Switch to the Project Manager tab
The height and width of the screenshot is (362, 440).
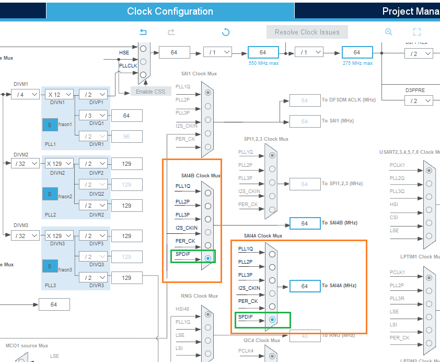367,11
